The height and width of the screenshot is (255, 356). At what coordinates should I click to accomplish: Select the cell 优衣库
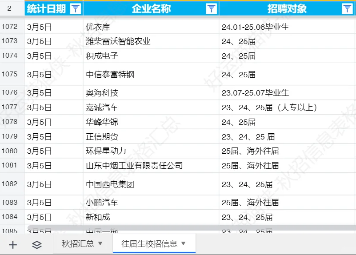pos(151,27)
